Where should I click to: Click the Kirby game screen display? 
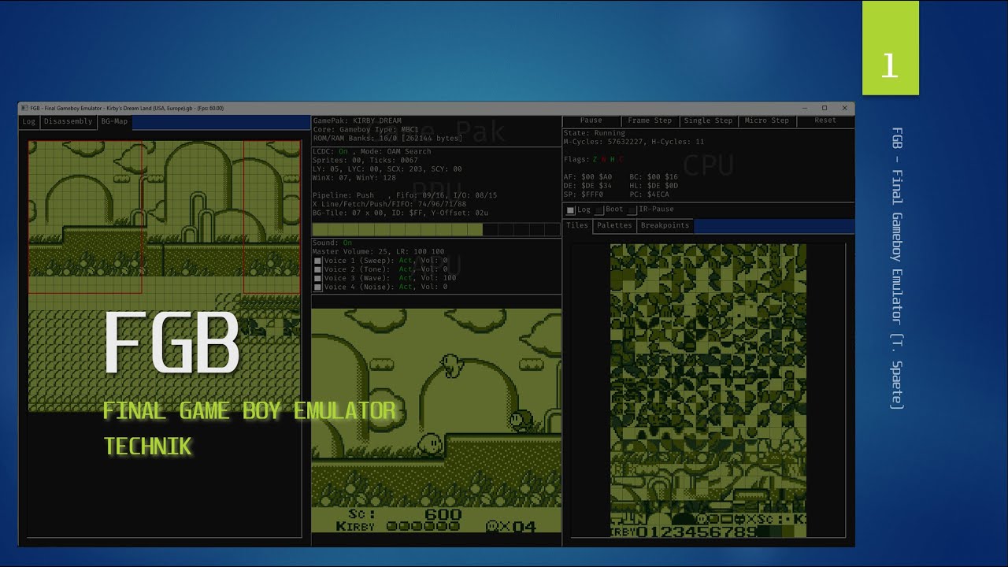point(436,421)
